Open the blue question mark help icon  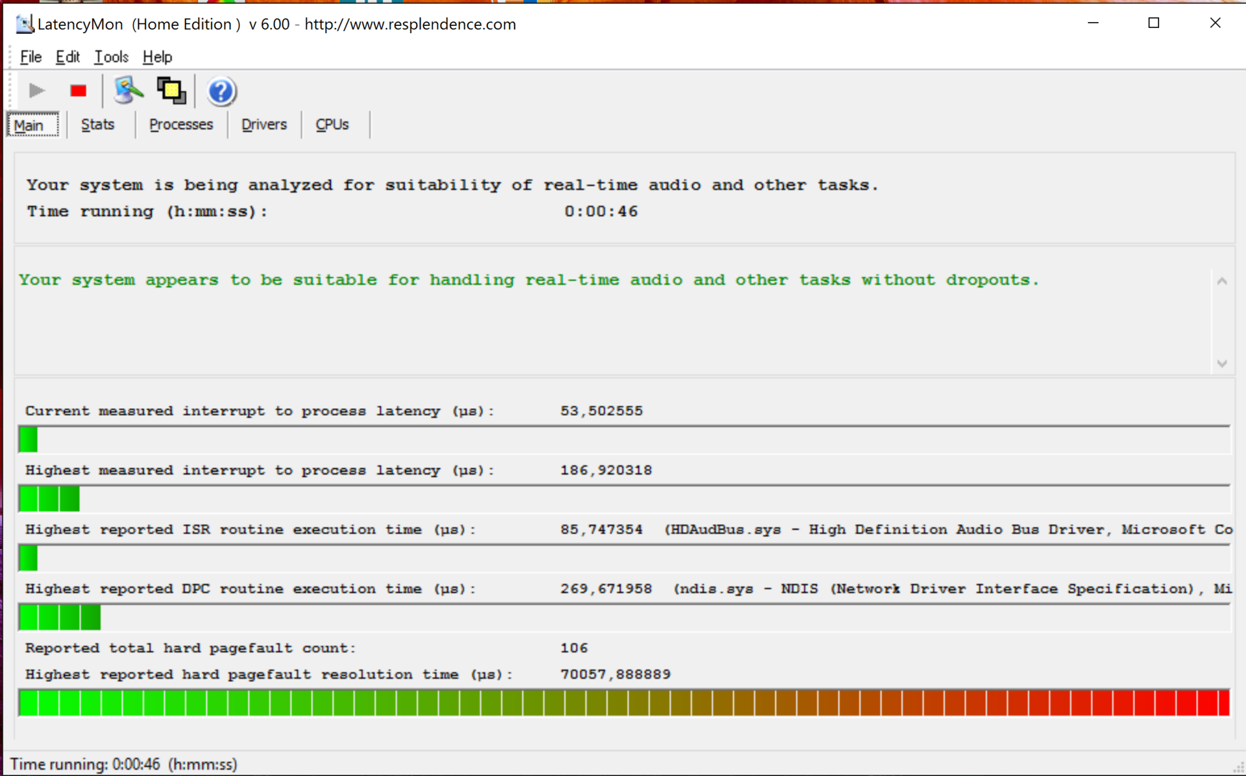tap(221, 91)
